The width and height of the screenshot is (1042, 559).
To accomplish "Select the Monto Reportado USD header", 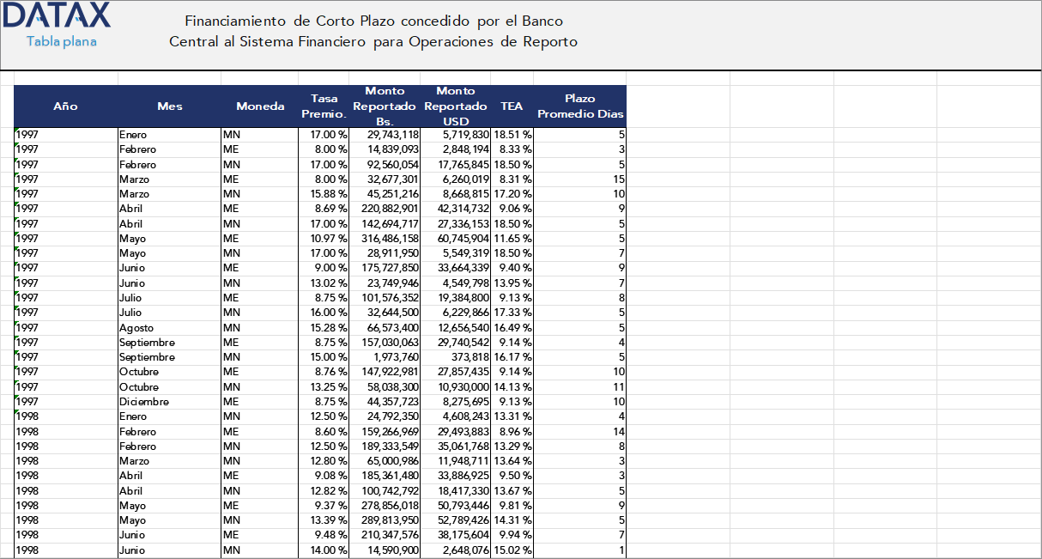I will click(x=456, y=106).
